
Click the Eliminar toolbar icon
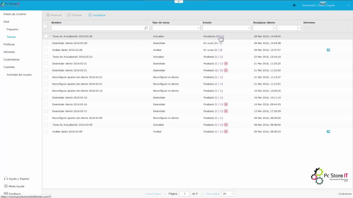69,15
